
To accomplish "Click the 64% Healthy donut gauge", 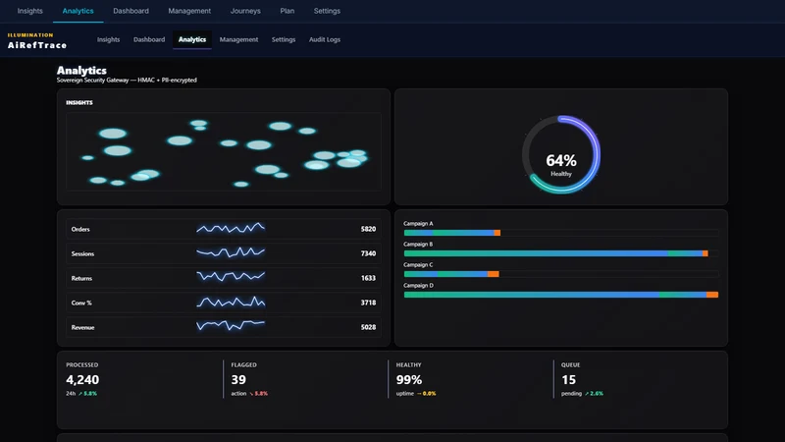I will point(561,154).
